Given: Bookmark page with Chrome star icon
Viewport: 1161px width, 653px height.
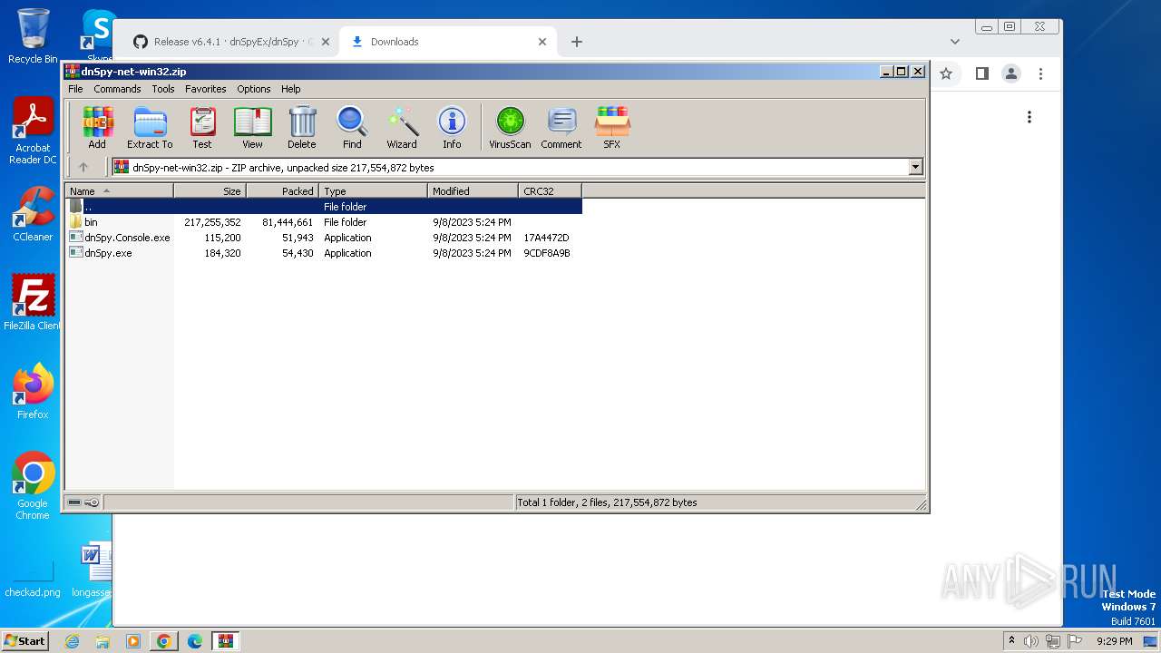Looking at the screenshot, I should pos(946,73).
